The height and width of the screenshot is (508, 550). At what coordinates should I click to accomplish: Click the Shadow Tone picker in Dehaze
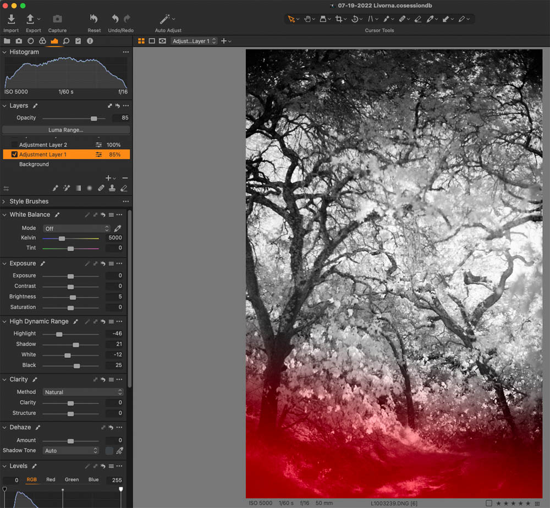tap(119, 450)
